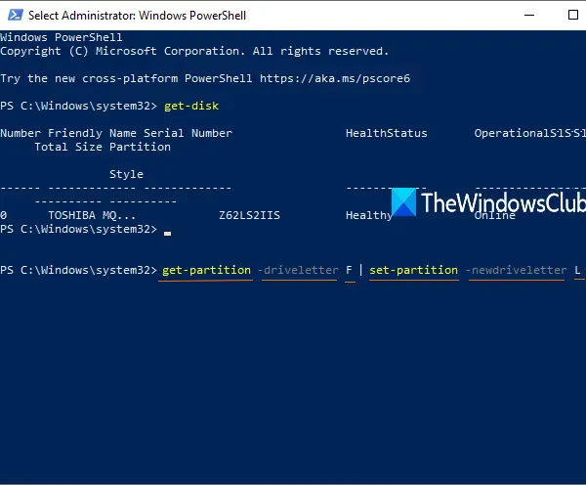This screenshot has height=485, width=586.
Task: Minimize the PowerShell window
Action: tap(529, 15)
